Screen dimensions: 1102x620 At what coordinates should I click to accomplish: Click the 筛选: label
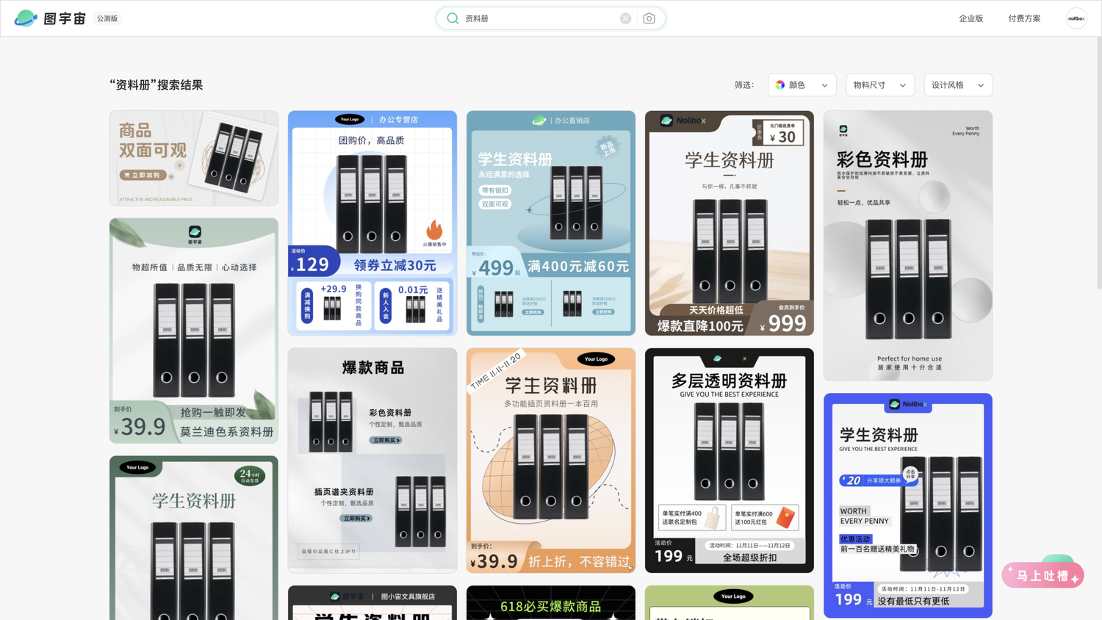pos(744,85)
